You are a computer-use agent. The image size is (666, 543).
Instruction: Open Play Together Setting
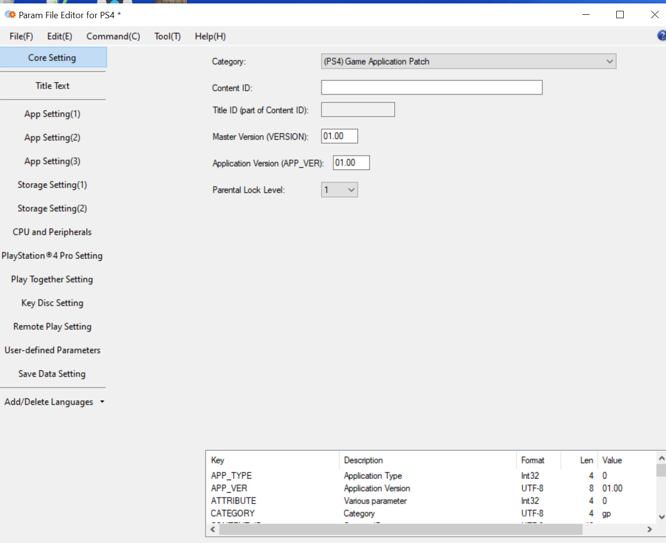[53, 279]
